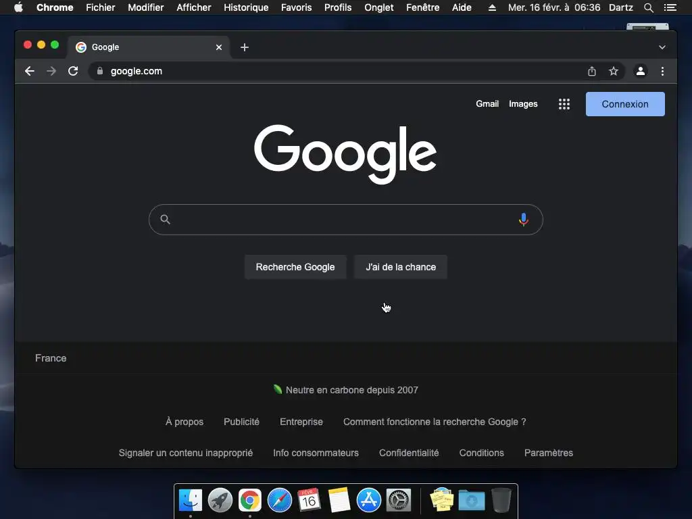This screenshot has height=519, width=692.
Task: Open the Info consommateurs link
Action: (316, 453)
